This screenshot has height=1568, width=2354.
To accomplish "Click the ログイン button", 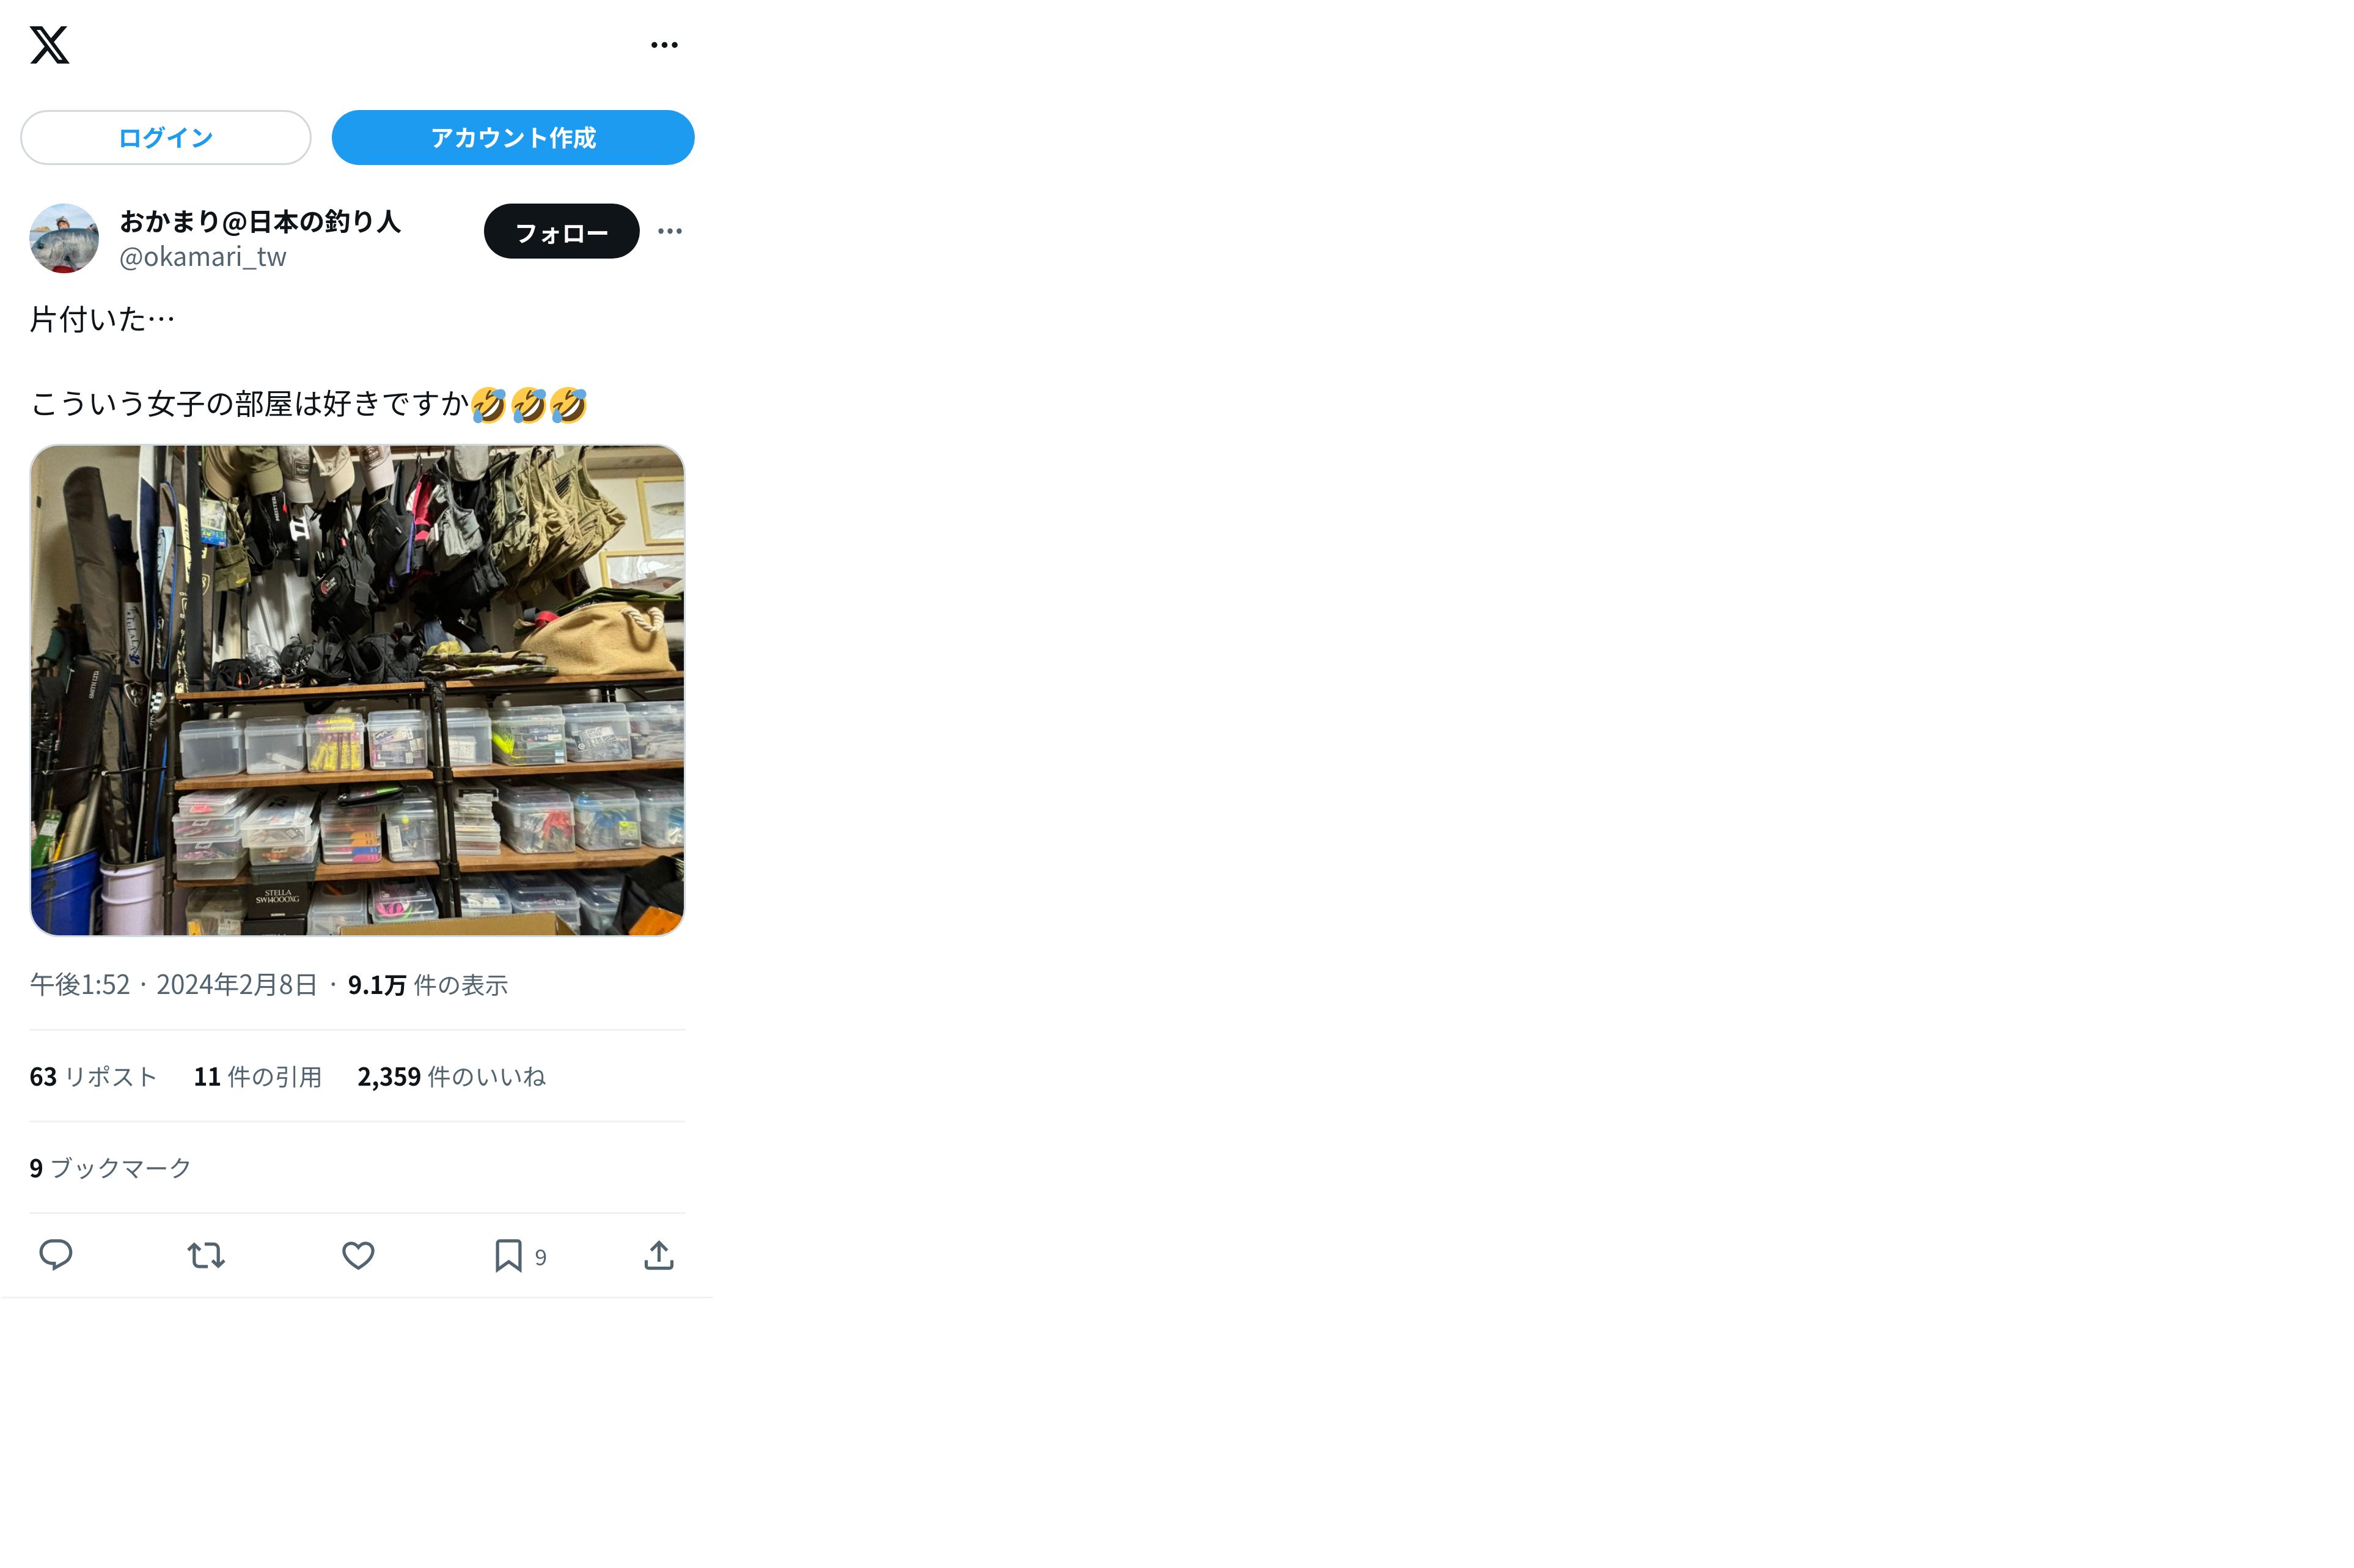I will click(x=166, y=138).
